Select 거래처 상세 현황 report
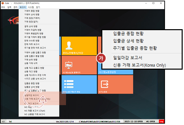Image resolution: width=184 pixels, height=125 pixels. click(x=32, y=15)
